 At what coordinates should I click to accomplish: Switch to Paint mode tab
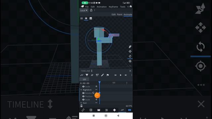click(120, 15)
